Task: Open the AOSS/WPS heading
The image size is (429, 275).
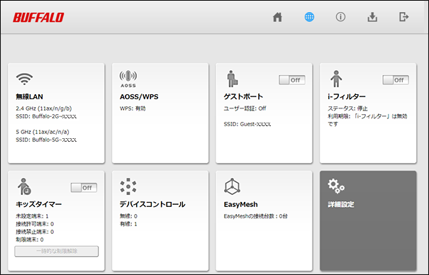Action: [x=139, y=97]
